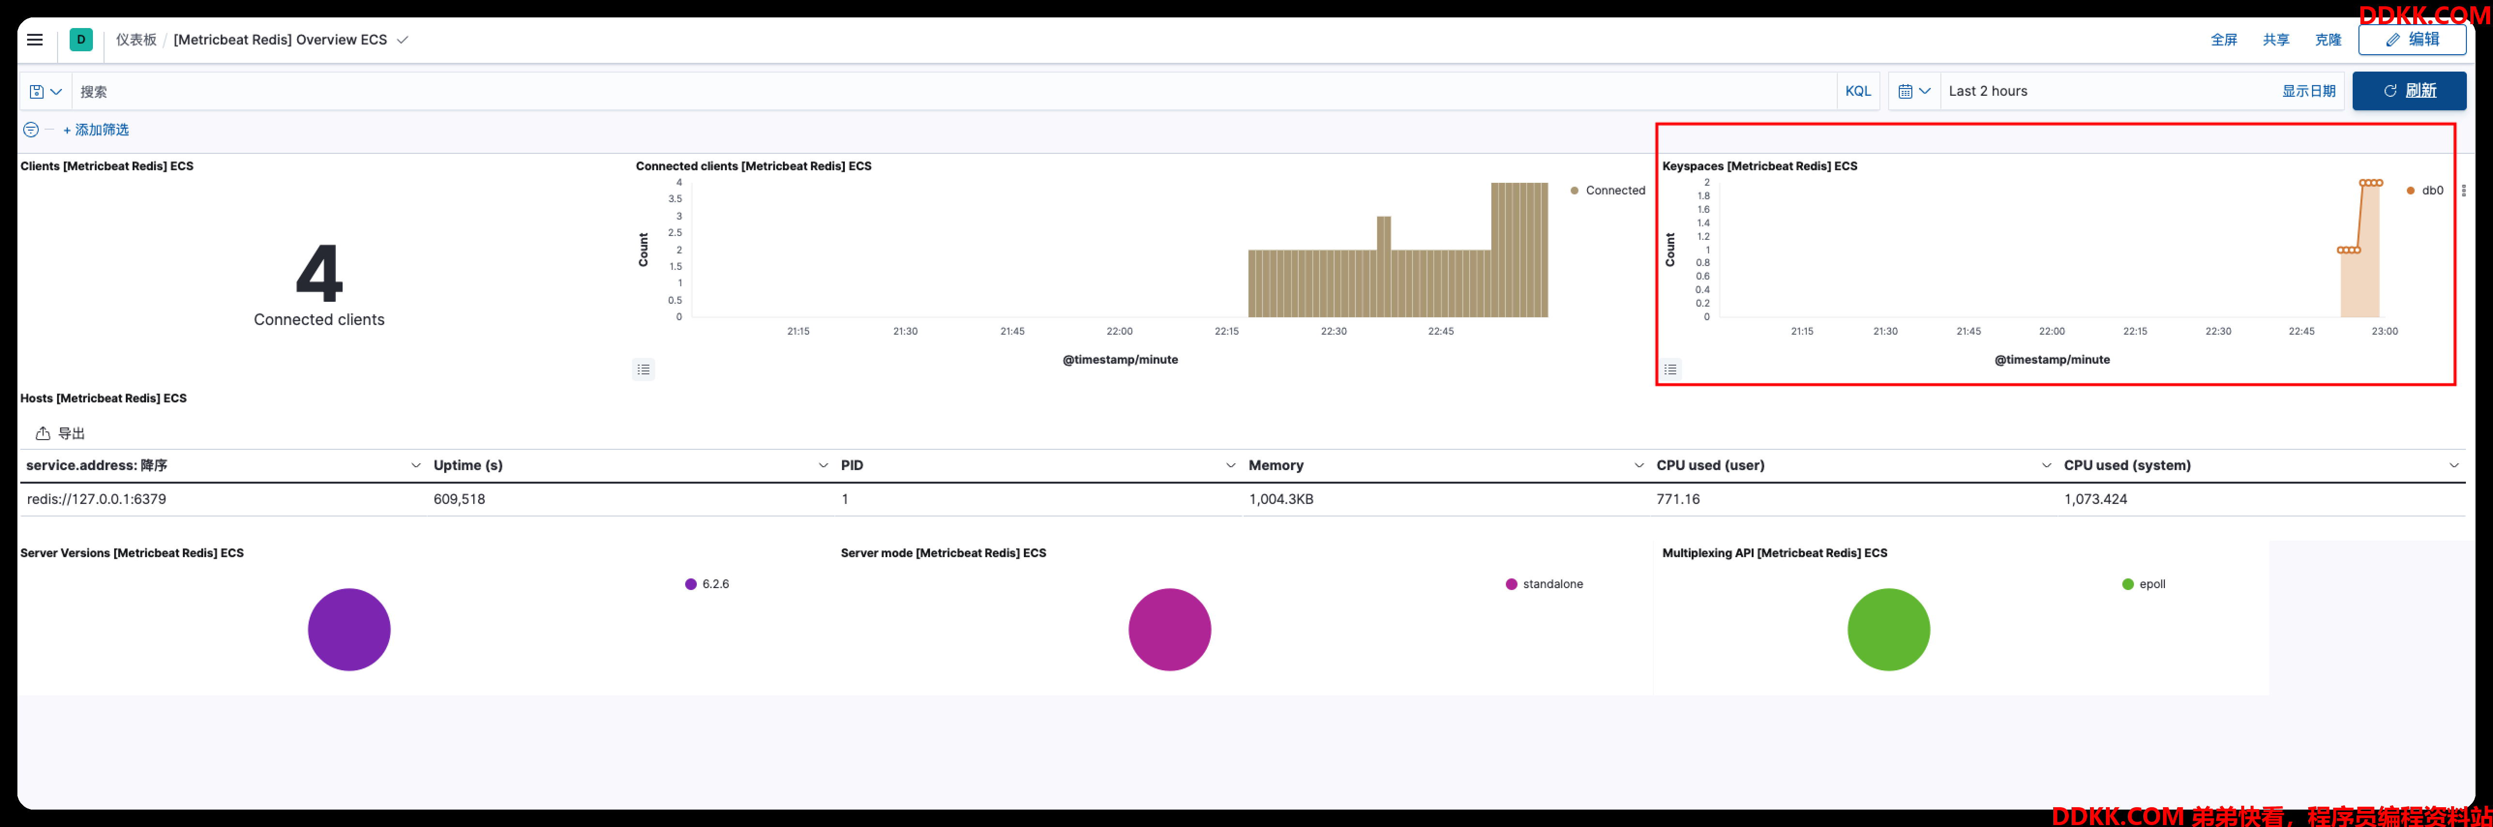Screen dimensions: 2493x827
Task: Open the 共享 share menu
Action: 2275,40
